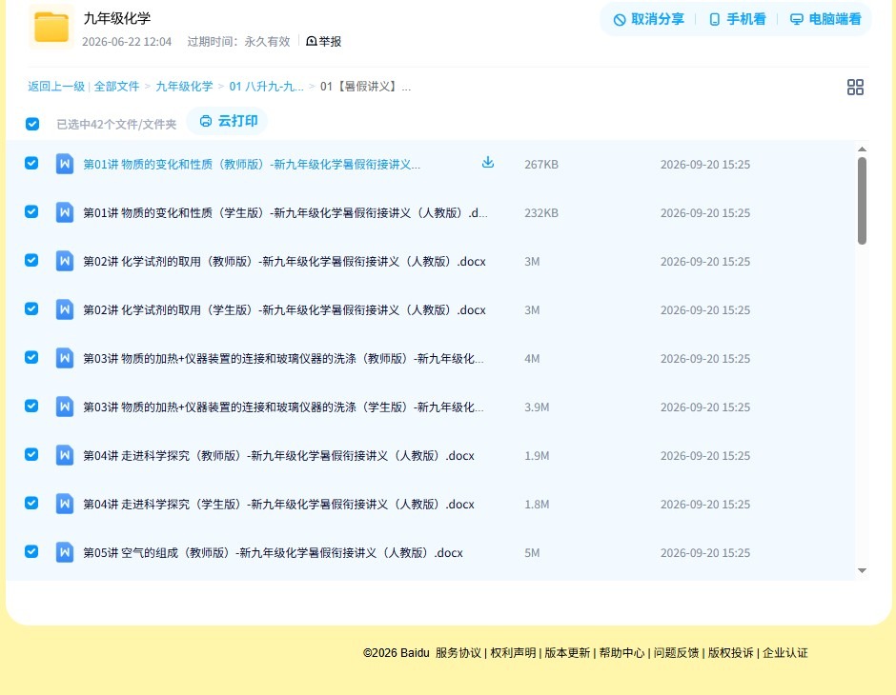Click the 手机看 view on phone button
The image size is (896, 695).
737,19
